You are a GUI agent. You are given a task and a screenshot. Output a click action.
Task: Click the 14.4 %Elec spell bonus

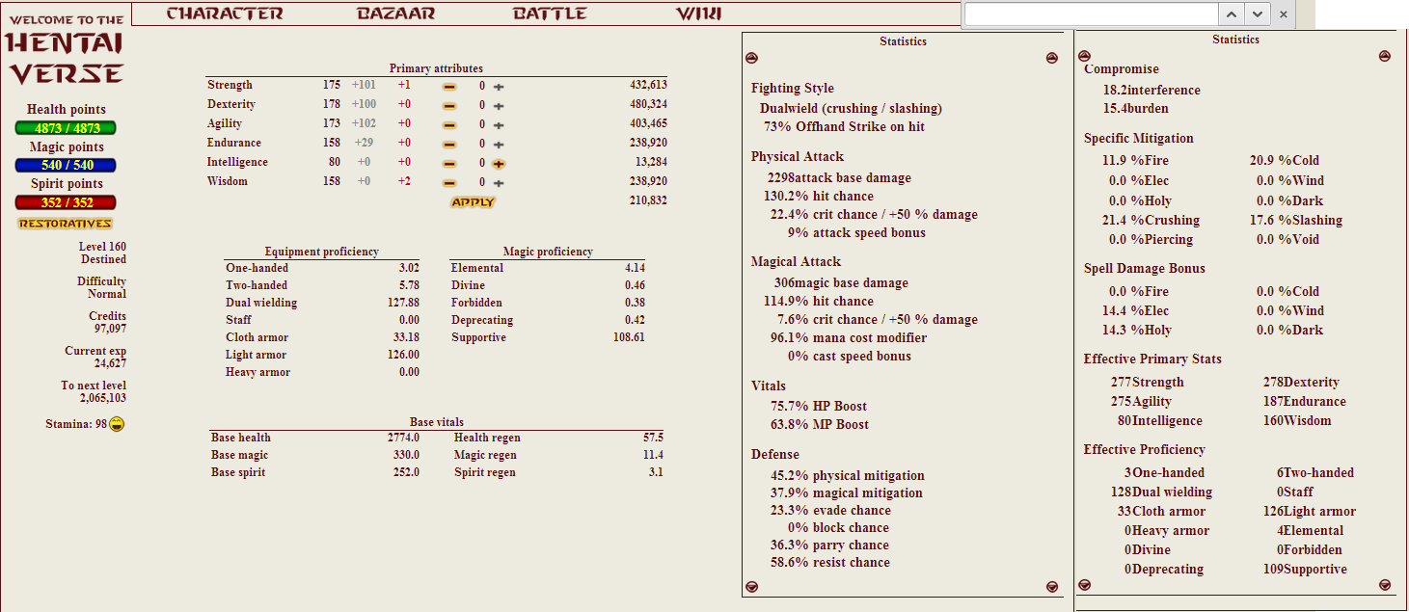point(1138,310)
